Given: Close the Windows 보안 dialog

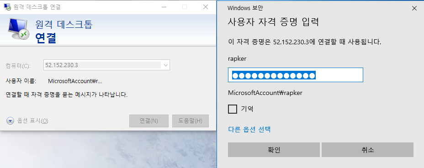Looking at the screenshot, I should [414, 8].
